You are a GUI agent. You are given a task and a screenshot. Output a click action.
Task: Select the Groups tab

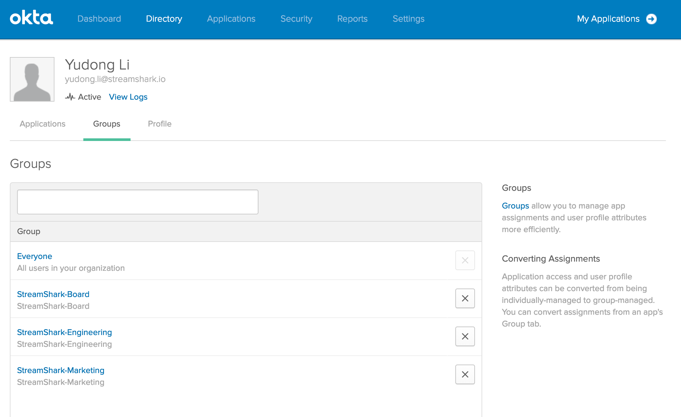pos(107,124)
